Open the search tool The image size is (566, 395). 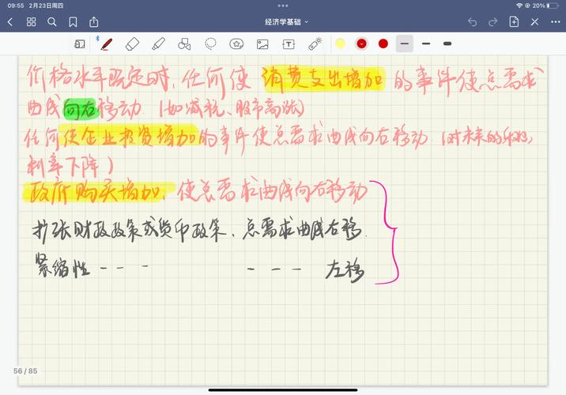[52, 22]
